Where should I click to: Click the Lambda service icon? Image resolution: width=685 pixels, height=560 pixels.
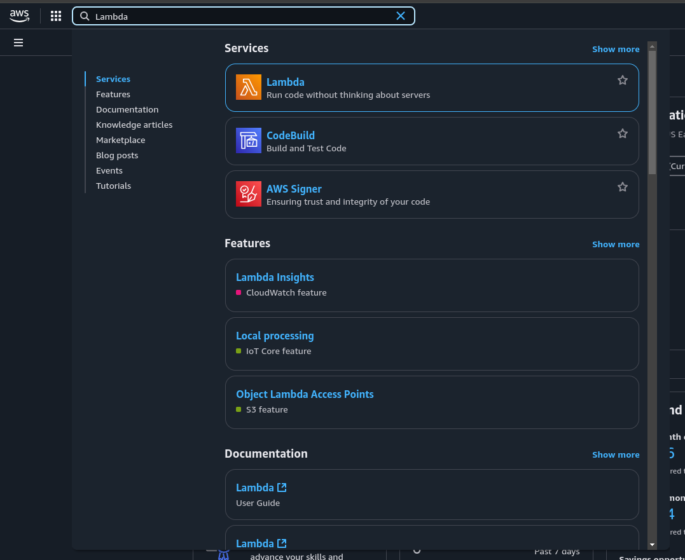point(249,87)
